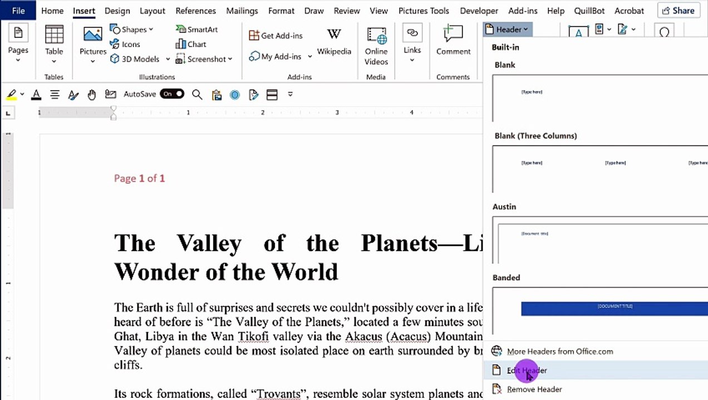
Task: Click the document title heading text
Action: [298, 258]
